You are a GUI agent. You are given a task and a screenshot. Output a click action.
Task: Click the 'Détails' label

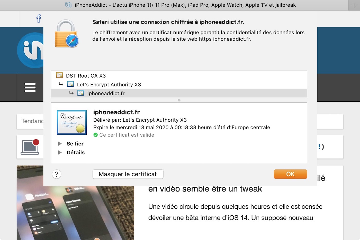pyautogui.click(x=76, y=152)
